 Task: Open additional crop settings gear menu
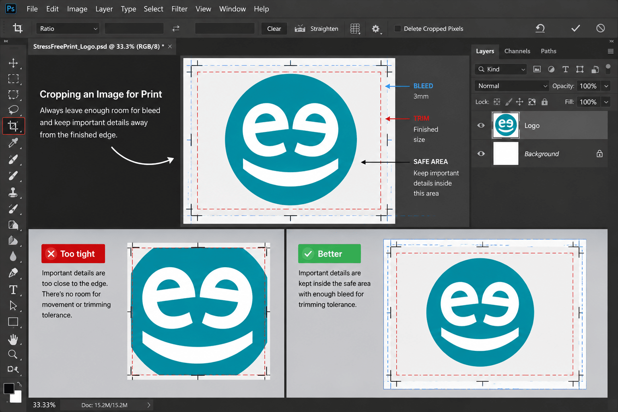tap(376, 29)
